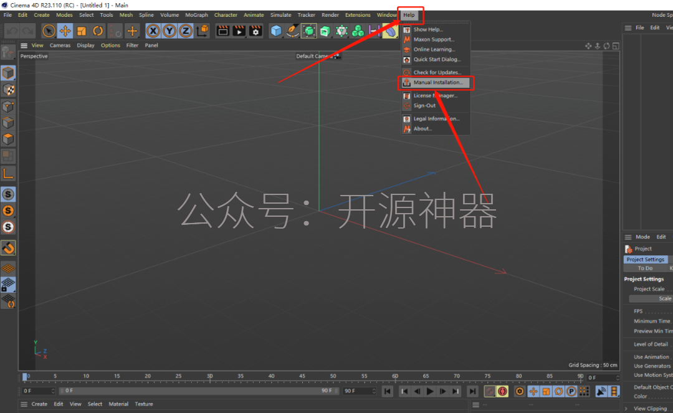Viewport: 673px width, 413px height.
Task: Go to end of animation
Action: click(472, 391)
